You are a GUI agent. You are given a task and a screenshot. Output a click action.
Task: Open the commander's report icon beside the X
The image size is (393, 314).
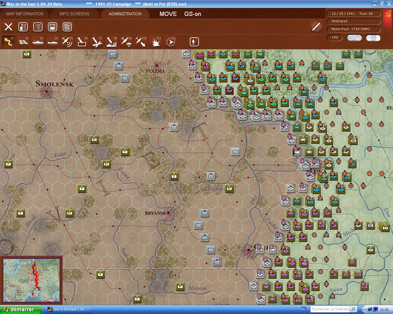[x=23, y=27]
